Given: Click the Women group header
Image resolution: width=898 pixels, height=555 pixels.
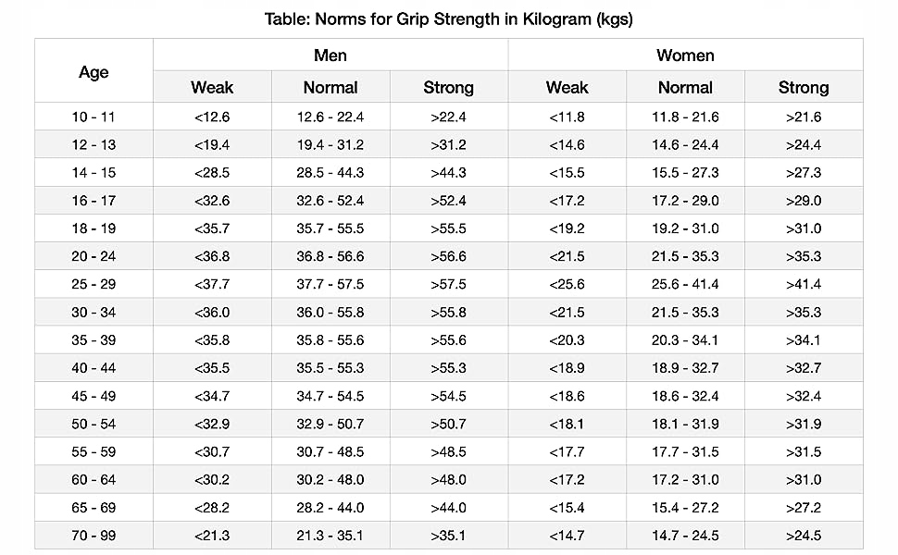Looking at the screenshot, I should pyautogui.click(x=685, y=55).
